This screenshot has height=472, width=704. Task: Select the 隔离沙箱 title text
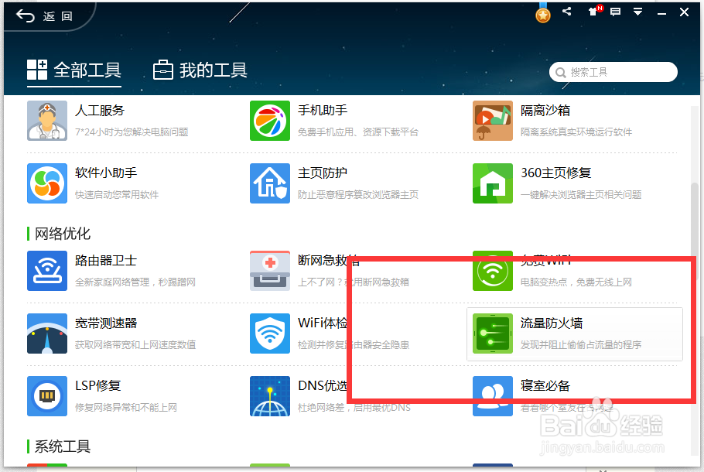[545, 111]
